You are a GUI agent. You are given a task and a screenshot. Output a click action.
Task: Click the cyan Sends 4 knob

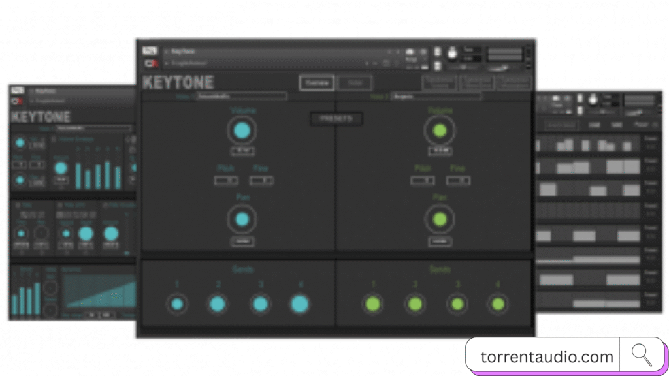coord(299,304)
